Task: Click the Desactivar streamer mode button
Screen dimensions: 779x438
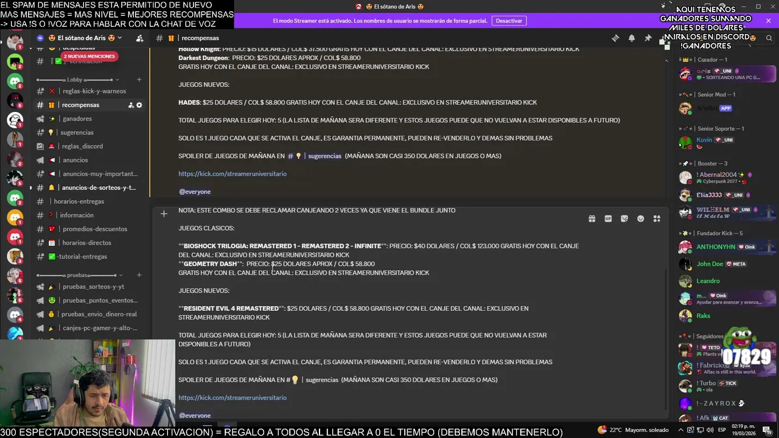Action: tap(509, 21)
